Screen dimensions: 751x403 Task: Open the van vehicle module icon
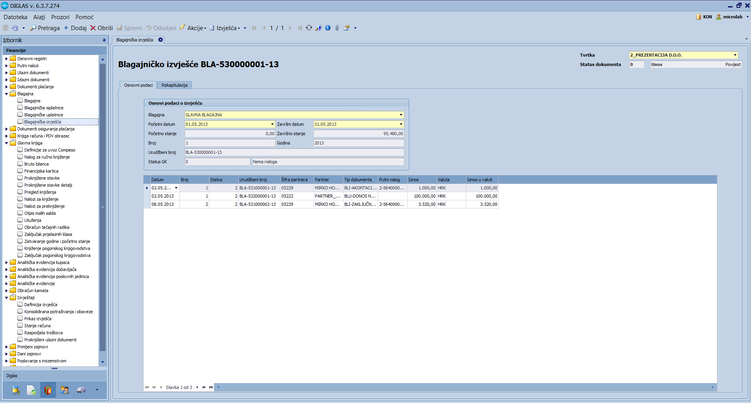(81, 390)
